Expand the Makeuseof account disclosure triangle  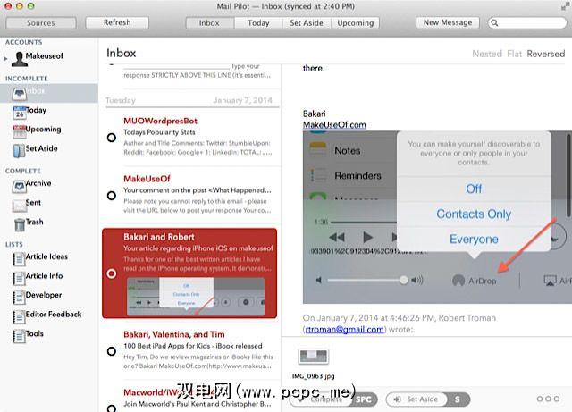tap(5, 58)
